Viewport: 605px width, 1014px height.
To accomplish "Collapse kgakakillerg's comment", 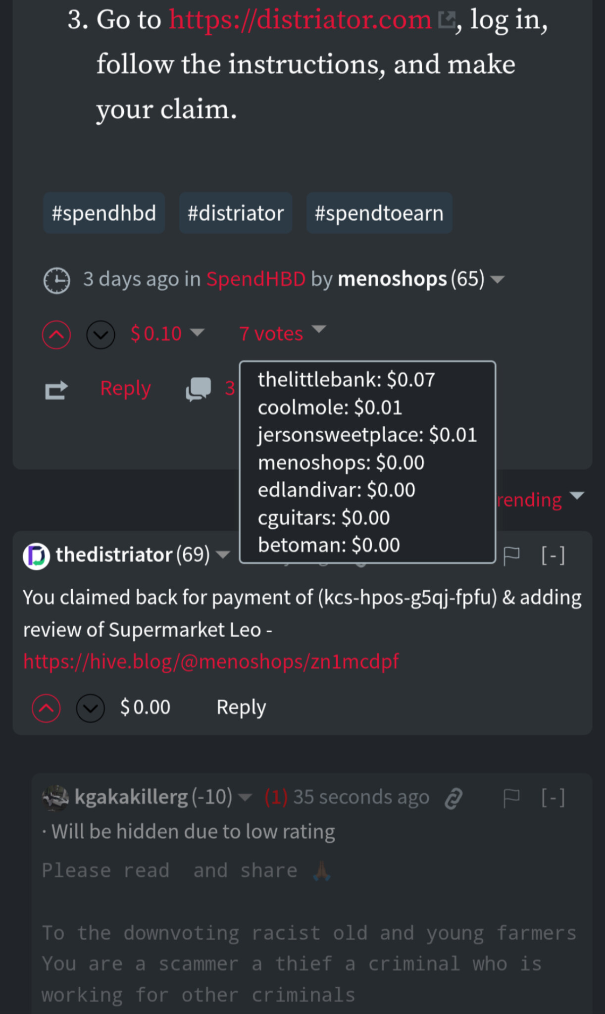I will pos(553,798).
